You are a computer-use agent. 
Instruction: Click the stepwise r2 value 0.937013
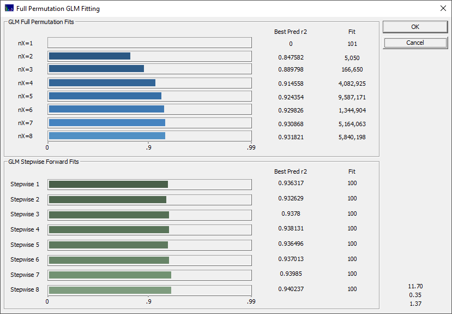(291, 259)
